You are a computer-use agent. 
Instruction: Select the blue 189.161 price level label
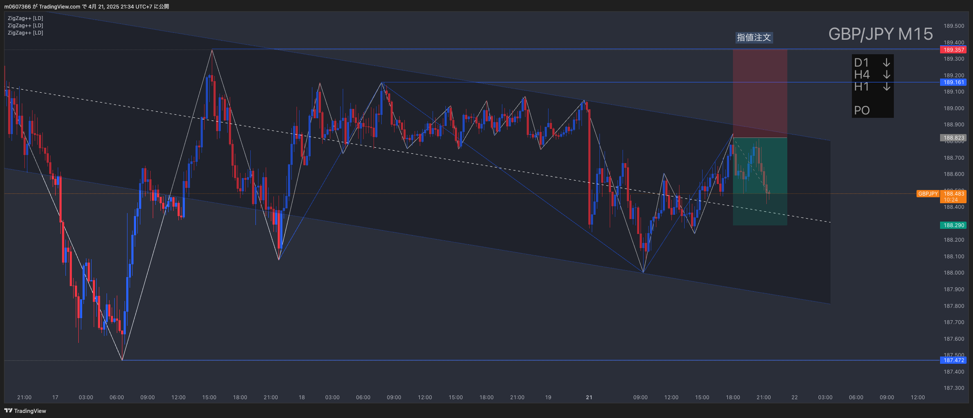tap(954, 82)
